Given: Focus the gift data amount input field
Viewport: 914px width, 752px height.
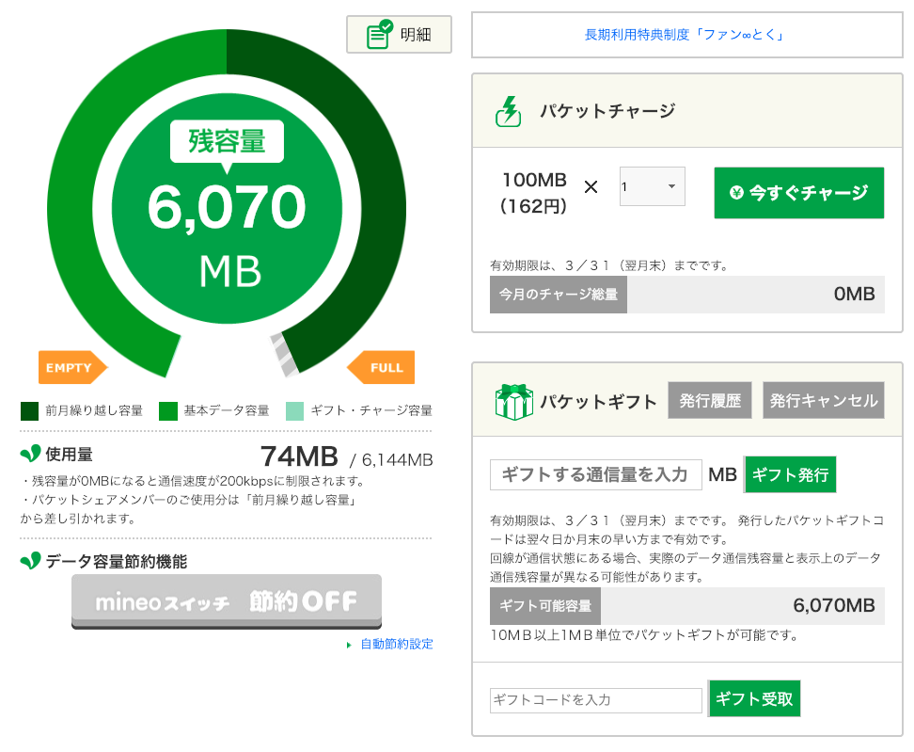Looking at the screenshot, I should click(595, 474).
